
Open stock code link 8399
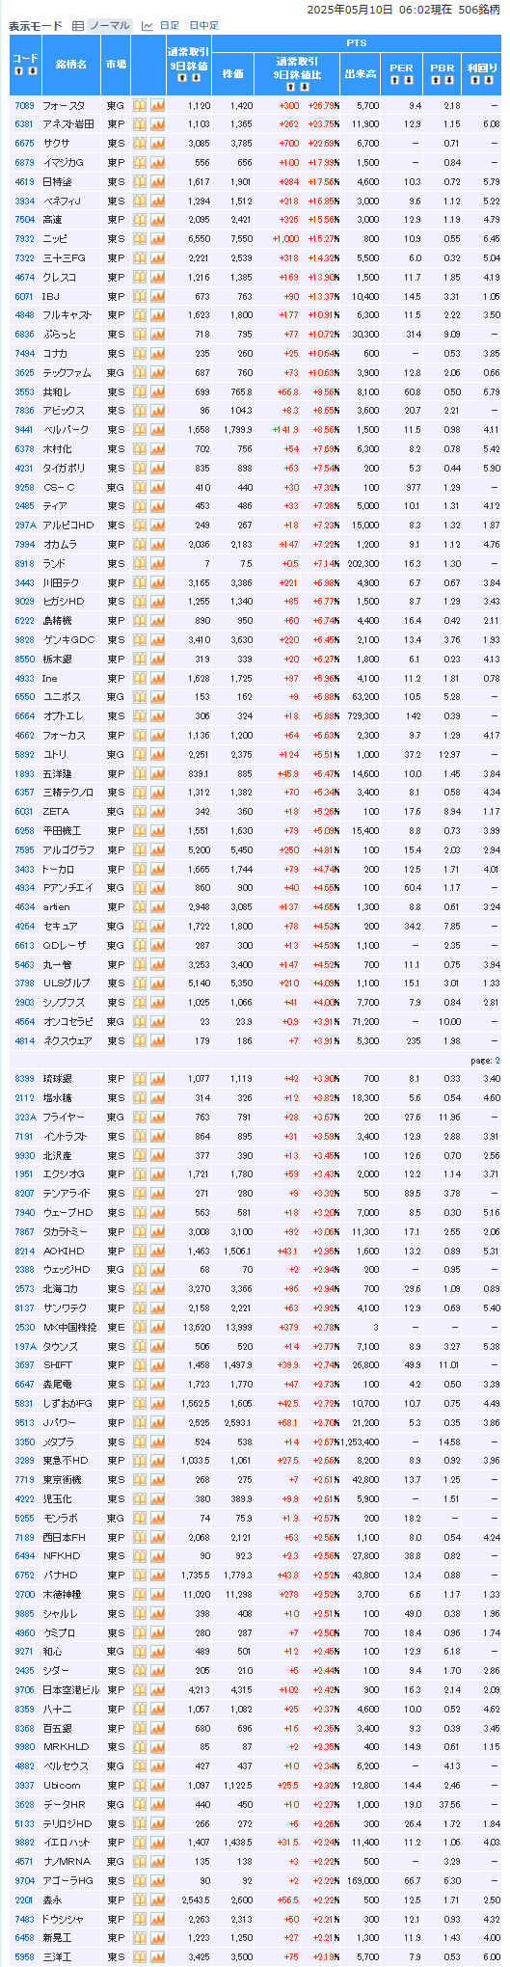[25, 1078]
